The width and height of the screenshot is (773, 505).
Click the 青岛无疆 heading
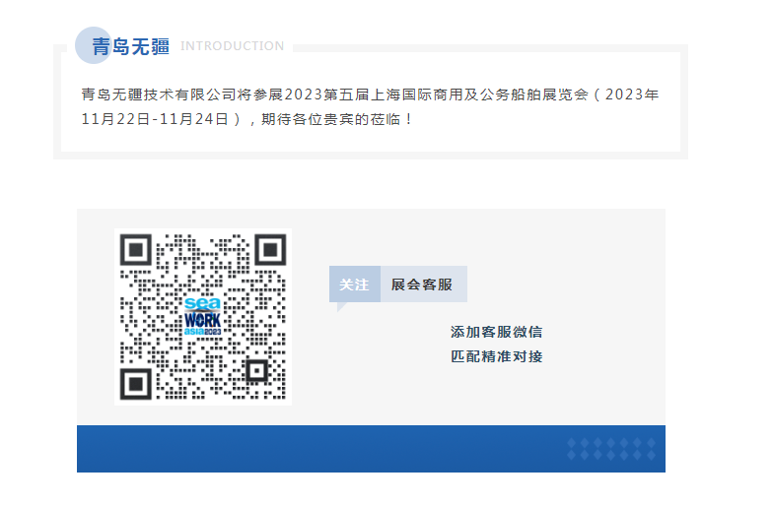click(x=130, y=46)
